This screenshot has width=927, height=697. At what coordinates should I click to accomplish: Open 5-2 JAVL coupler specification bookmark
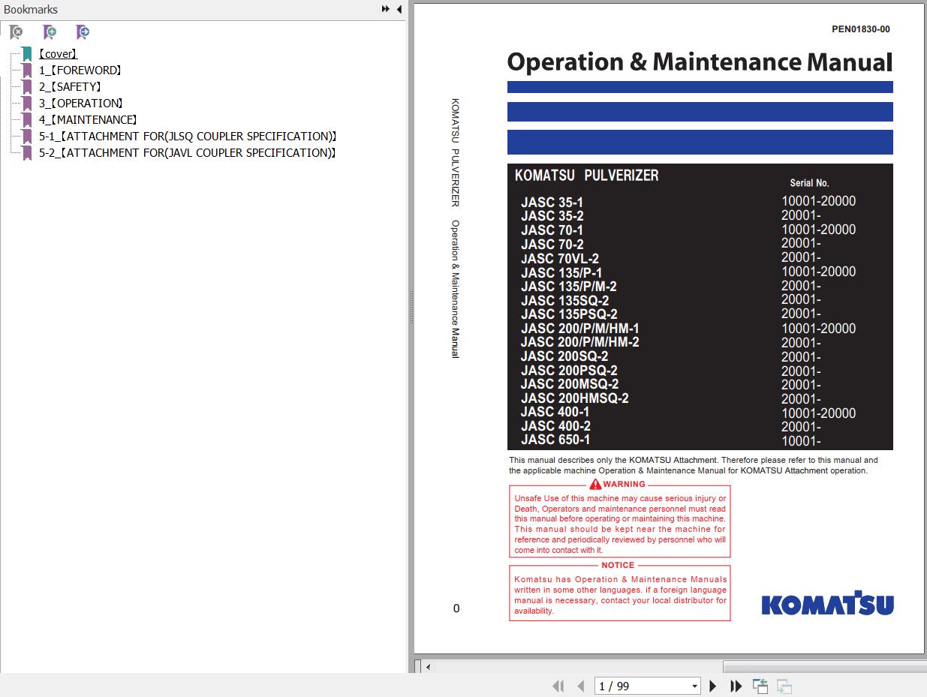click(x=188, y=153)
